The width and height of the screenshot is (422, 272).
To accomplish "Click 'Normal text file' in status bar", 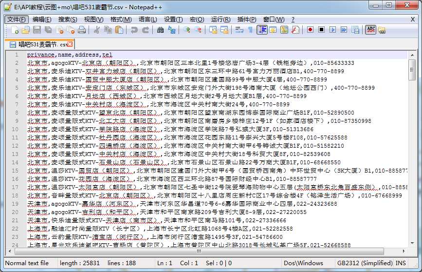I will point(27,263).
